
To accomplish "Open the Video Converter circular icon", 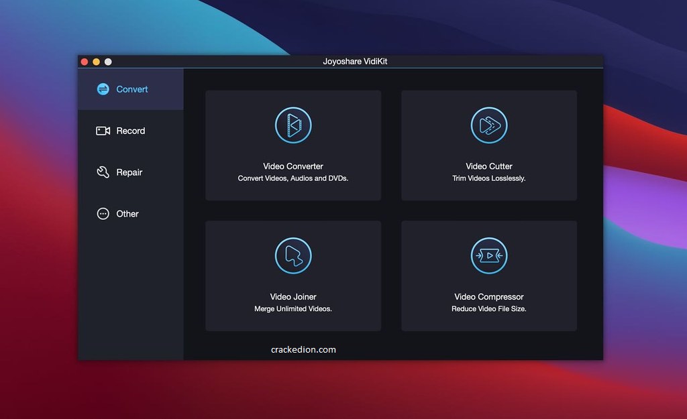I will tap(293, 125).
